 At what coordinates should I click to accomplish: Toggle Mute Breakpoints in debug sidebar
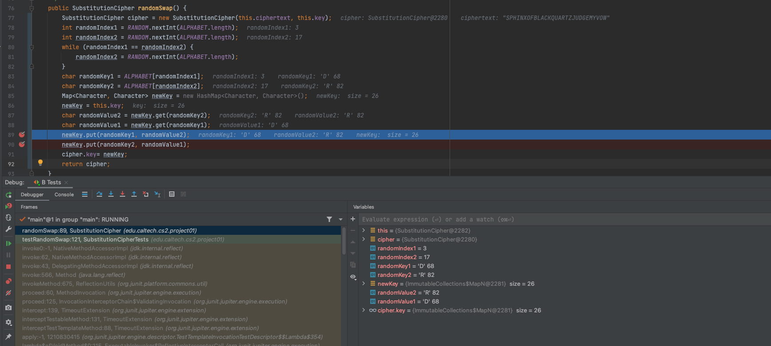(8, 293)
